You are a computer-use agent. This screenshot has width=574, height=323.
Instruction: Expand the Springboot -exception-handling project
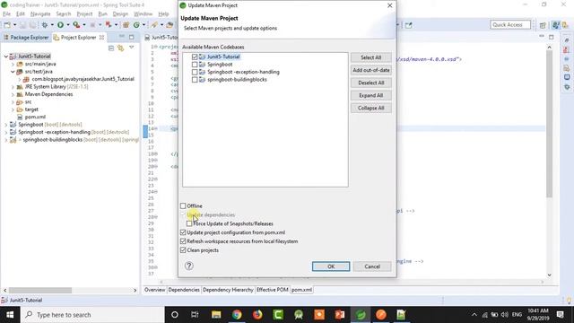6,132
